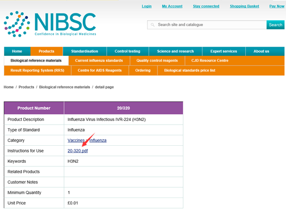Image resolution: width=286 pixels, height=214 pixels.
Task: Open the Login link
Action: click(147, 6)
